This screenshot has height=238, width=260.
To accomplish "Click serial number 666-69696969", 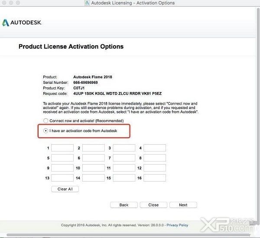I will click(85, 83).
